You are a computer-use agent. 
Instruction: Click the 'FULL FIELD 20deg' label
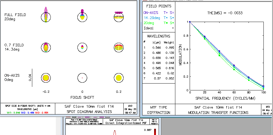pyautogui.click(x=15, y=17)
